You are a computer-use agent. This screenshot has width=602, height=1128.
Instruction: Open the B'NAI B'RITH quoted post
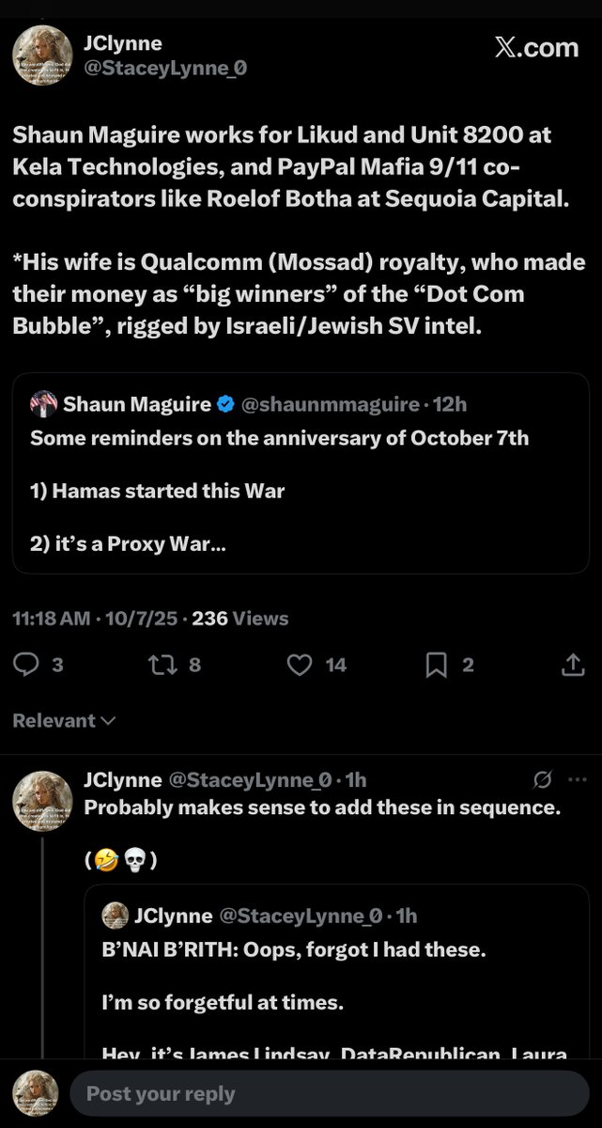point(335,978)
